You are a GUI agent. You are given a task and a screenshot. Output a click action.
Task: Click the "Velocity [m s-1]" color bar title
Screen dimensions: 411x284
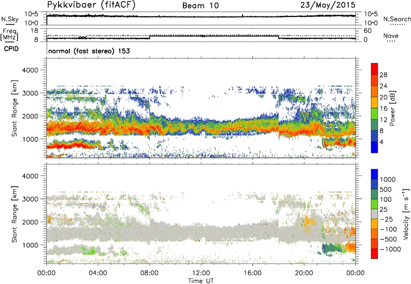click(406, 214)
